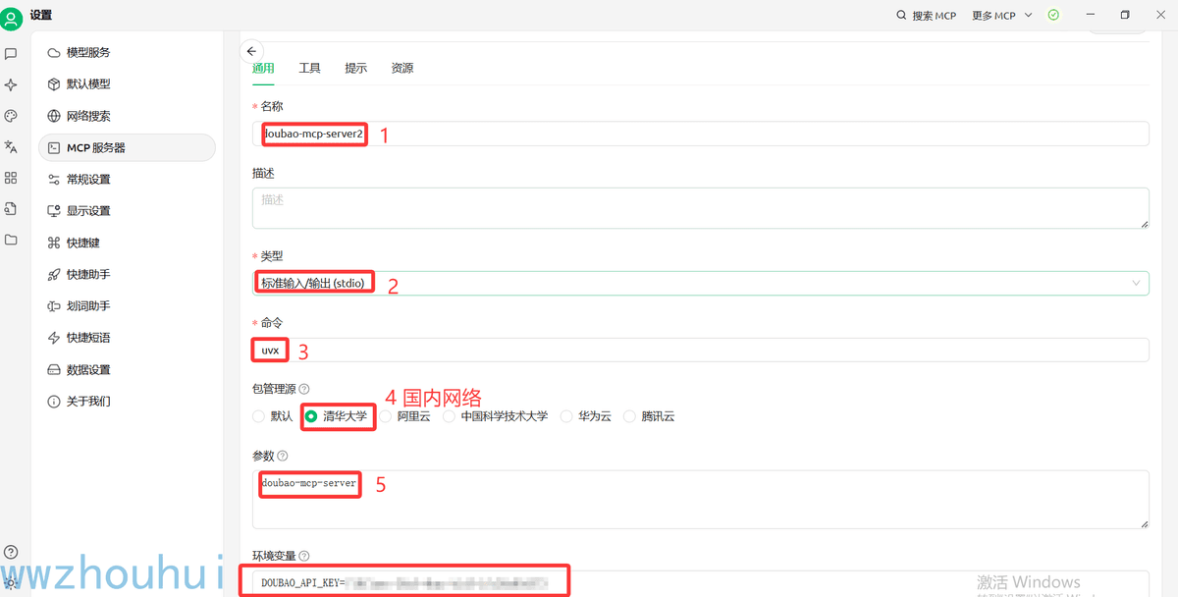The width and height of the screenshot is (1178, 597).
Task: Open 模型服务 settings
Action: click(x=127, y=53)
